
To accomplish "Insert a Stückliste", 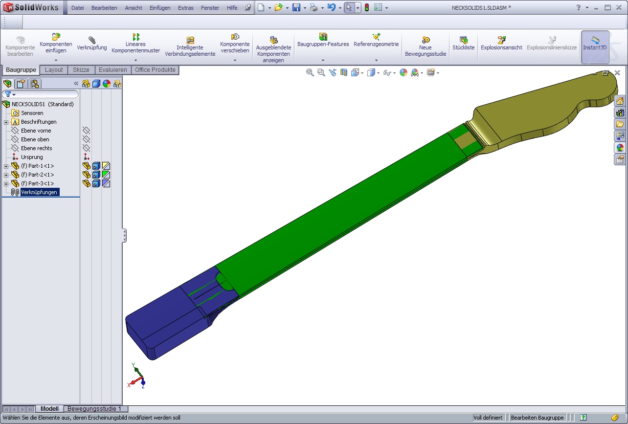I will pos(463,43).
